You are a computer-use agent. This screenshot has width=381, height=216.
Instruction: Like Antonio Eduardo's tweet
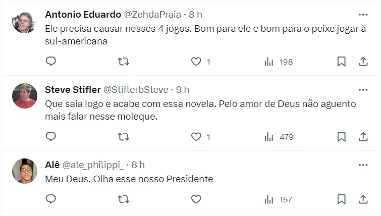(x=196, y=62)
